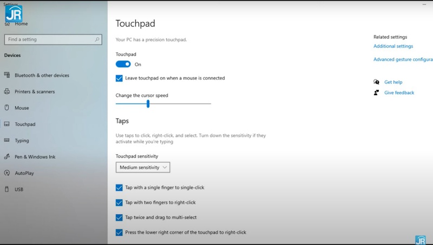The image size is (433, 245).
Task: Click the Mouse icon in sidebar
Action: coord(7,108)
